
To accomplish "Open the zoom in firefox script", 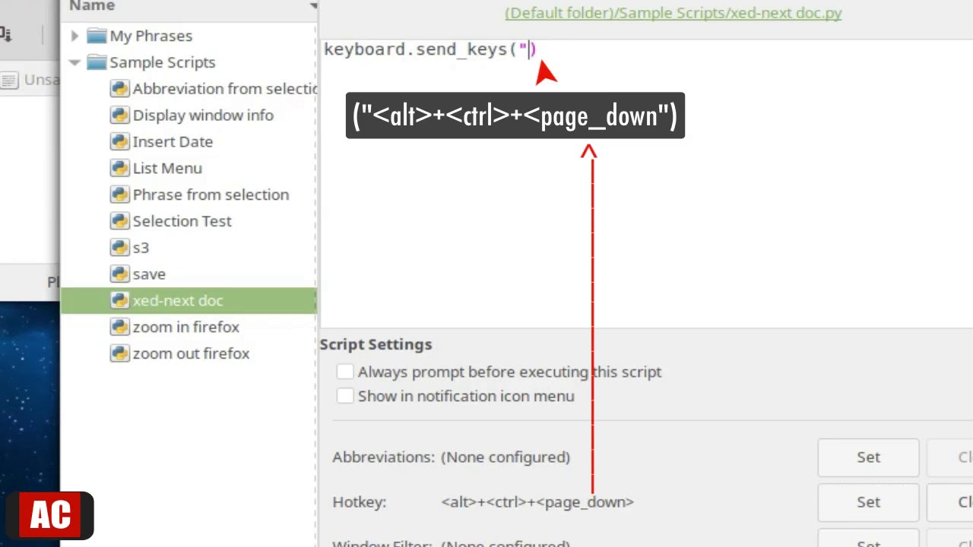I will tap(185, 327).
